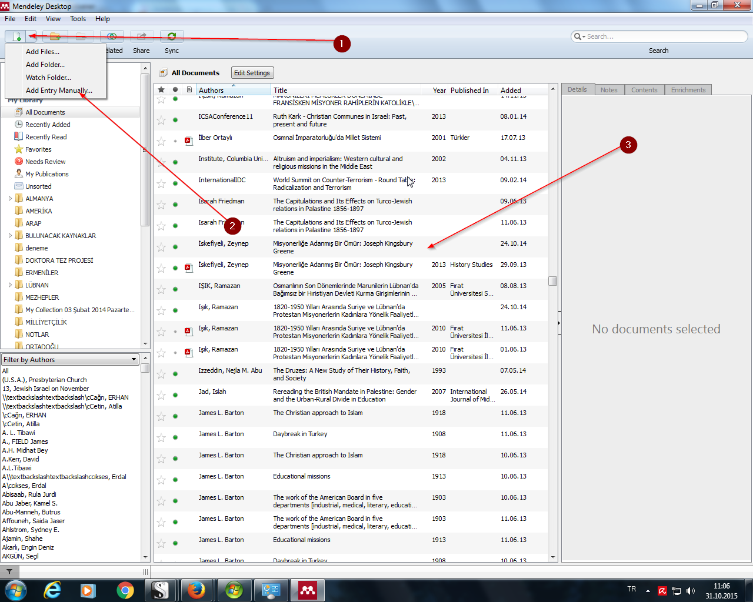Select Recently Added clock icon in sidebar
753x602 pixels.
19,125
